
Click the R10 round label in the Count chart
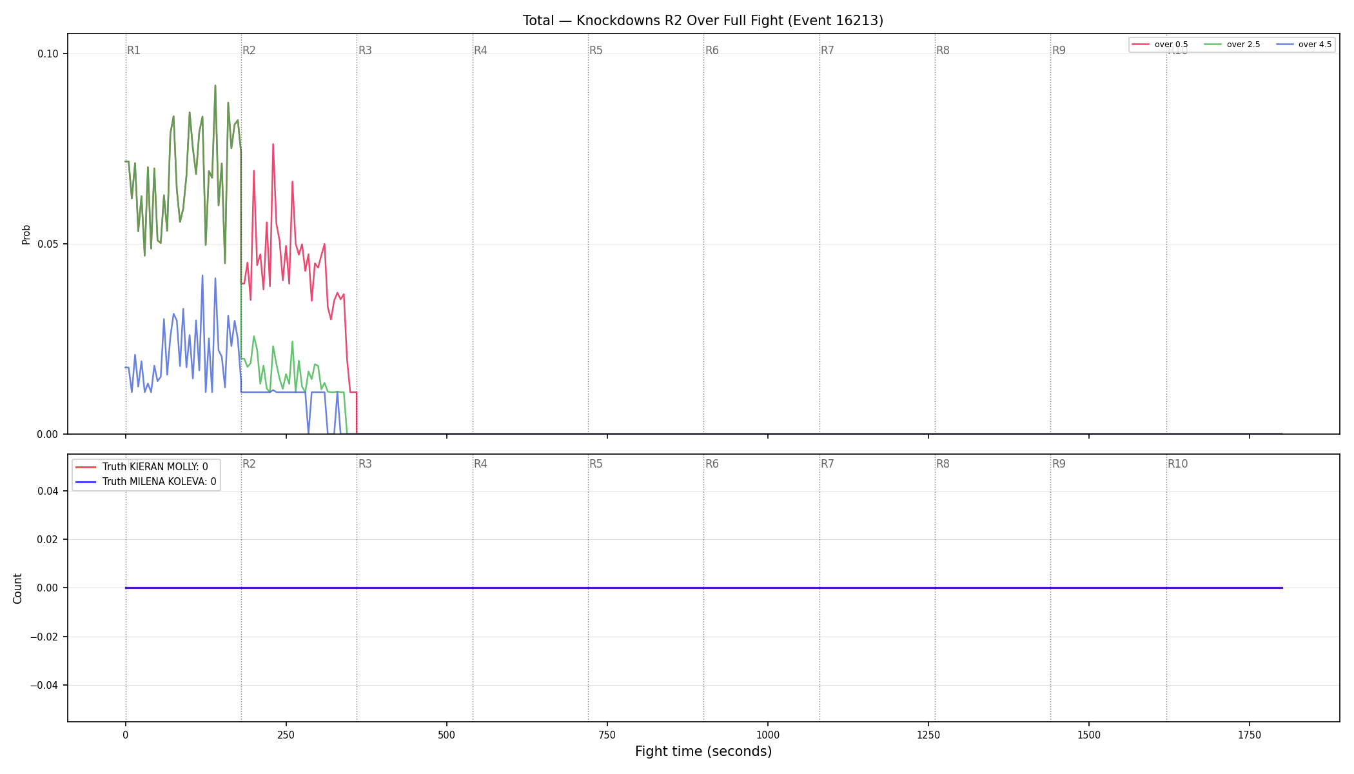1177,464
